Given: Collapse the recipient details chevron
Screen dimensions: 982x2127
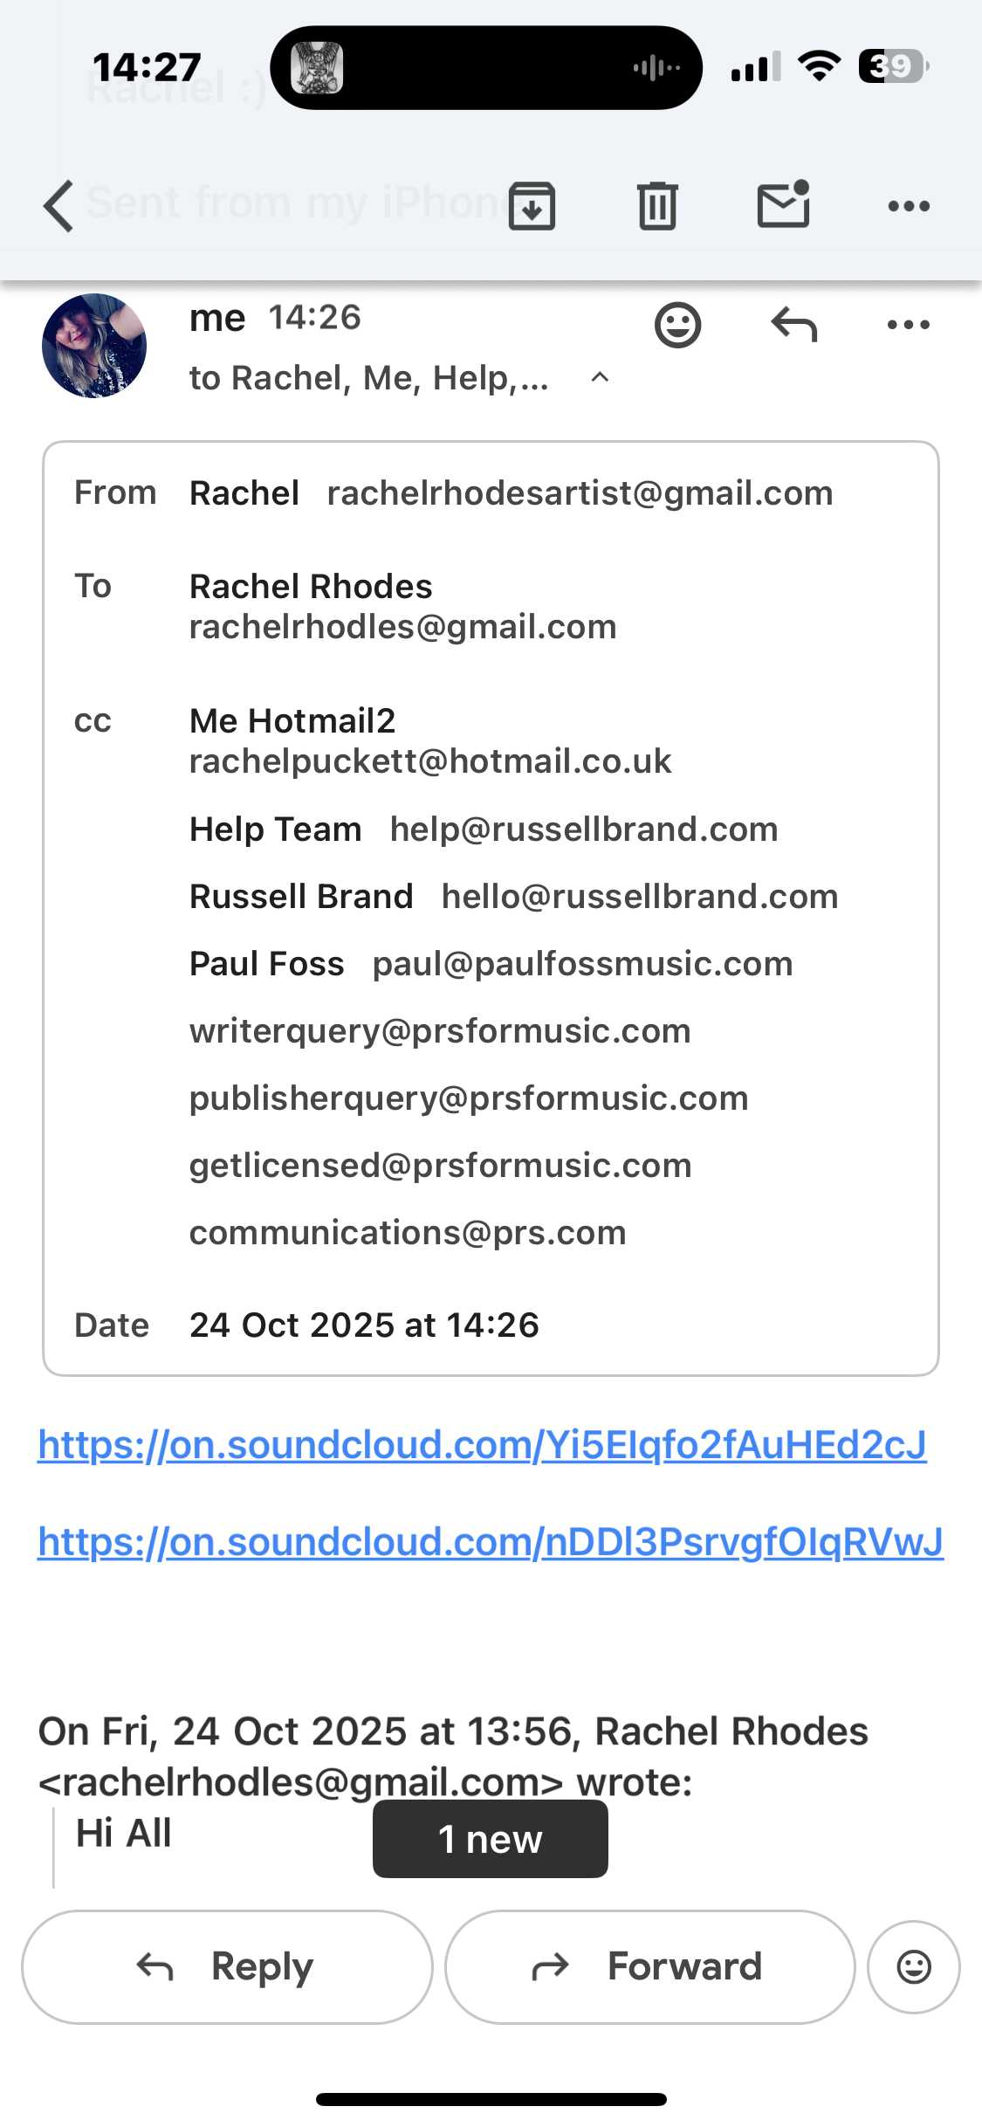Looking at the screenshot, I should coord(600,377).
